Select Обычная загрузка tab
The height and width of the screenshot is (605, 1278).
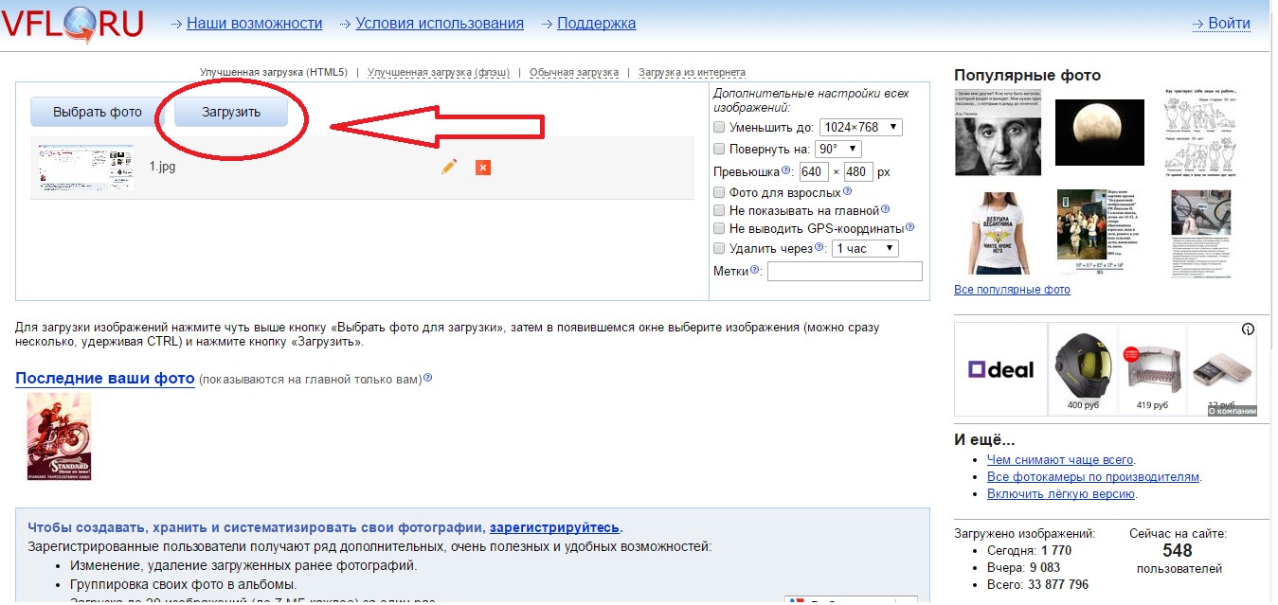click(x=574, y=72)
